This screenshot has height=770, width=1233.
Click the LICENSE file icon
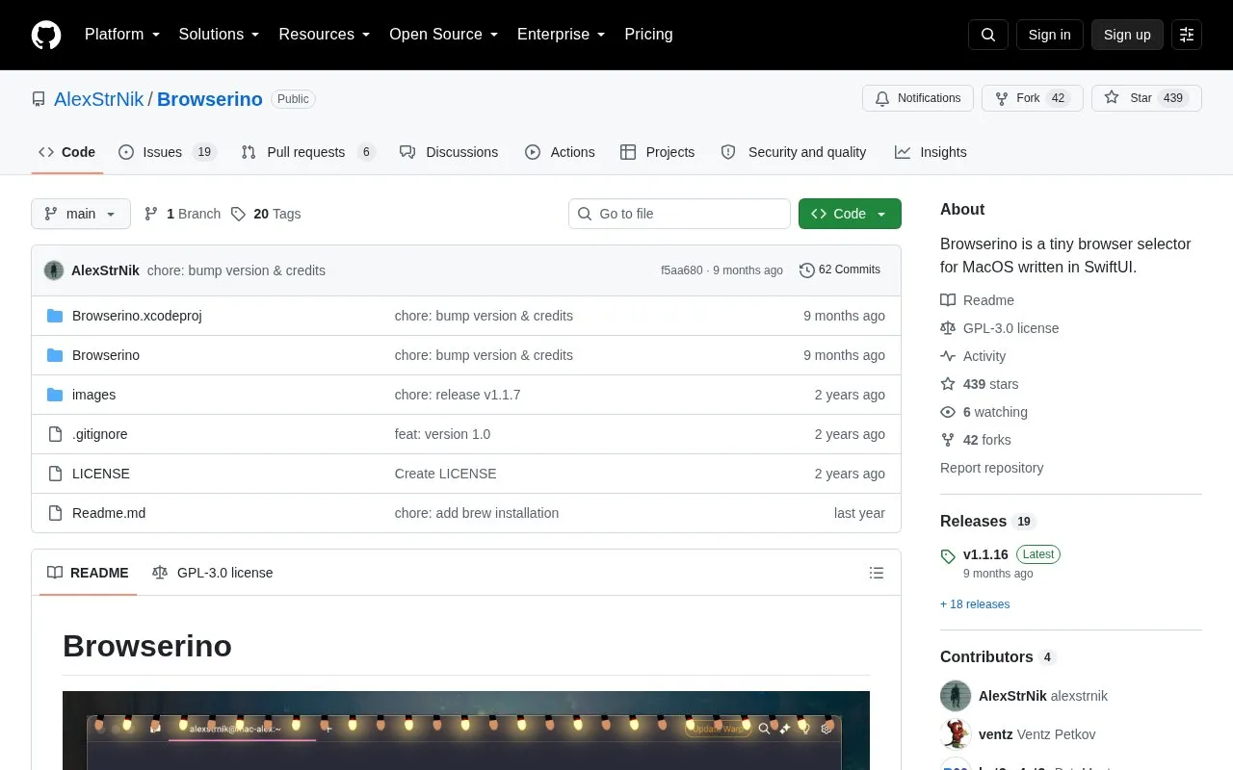pos(55,474)
